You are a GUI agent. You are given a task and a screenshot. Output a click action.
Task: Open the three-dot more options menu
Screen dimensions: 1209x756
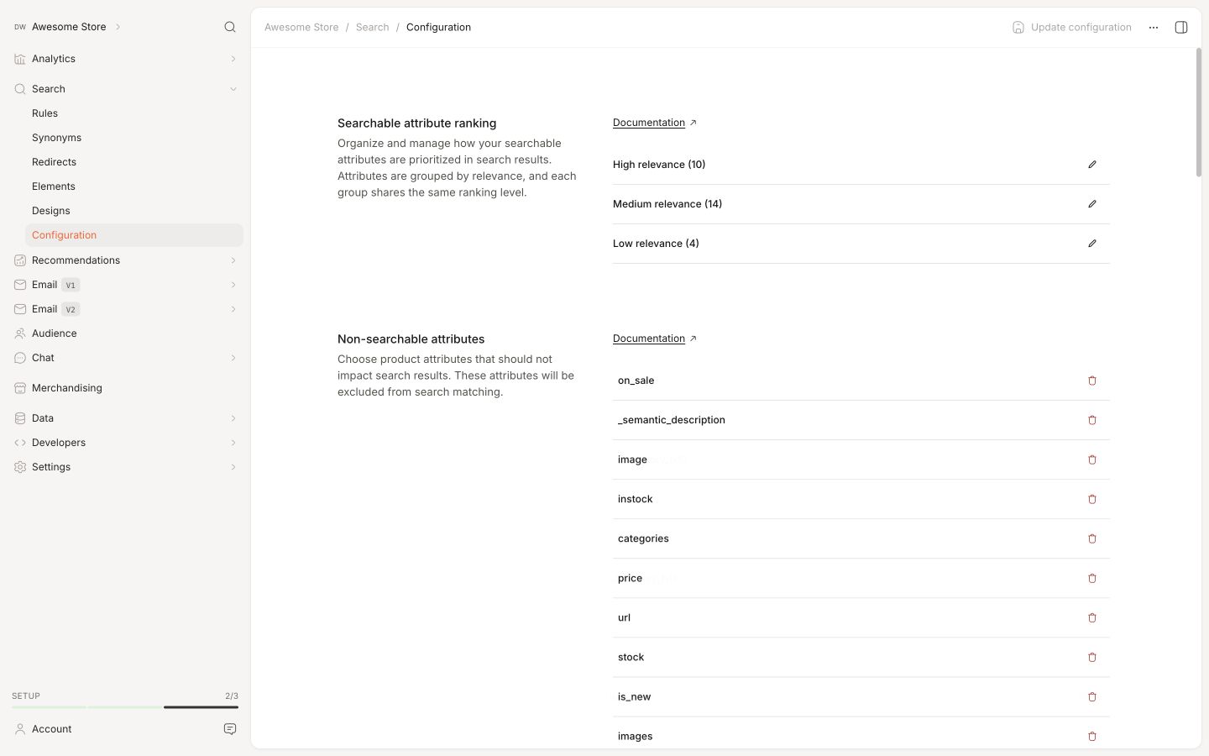(1154, 27)
